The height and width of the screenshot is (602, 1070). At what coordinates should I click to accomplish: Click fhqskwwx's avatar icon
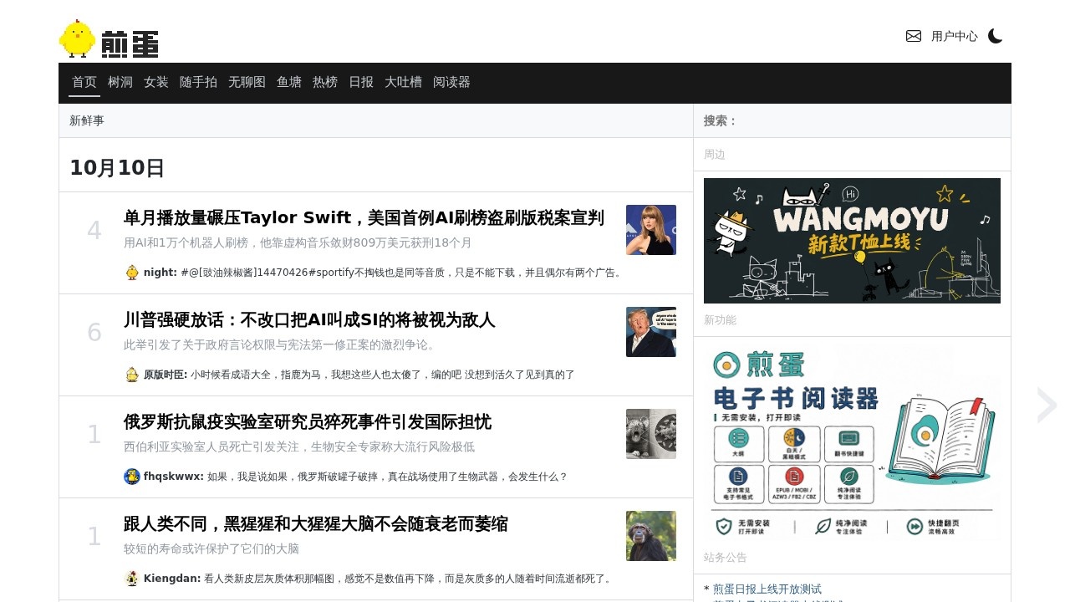(x=132, y=477)
